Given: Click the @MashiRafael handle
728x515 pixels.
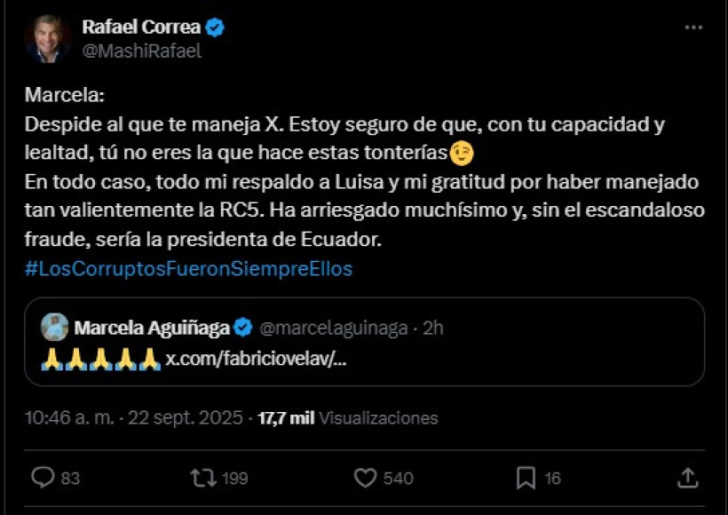Looking at the screenshot, I should (x=142, y=51).
